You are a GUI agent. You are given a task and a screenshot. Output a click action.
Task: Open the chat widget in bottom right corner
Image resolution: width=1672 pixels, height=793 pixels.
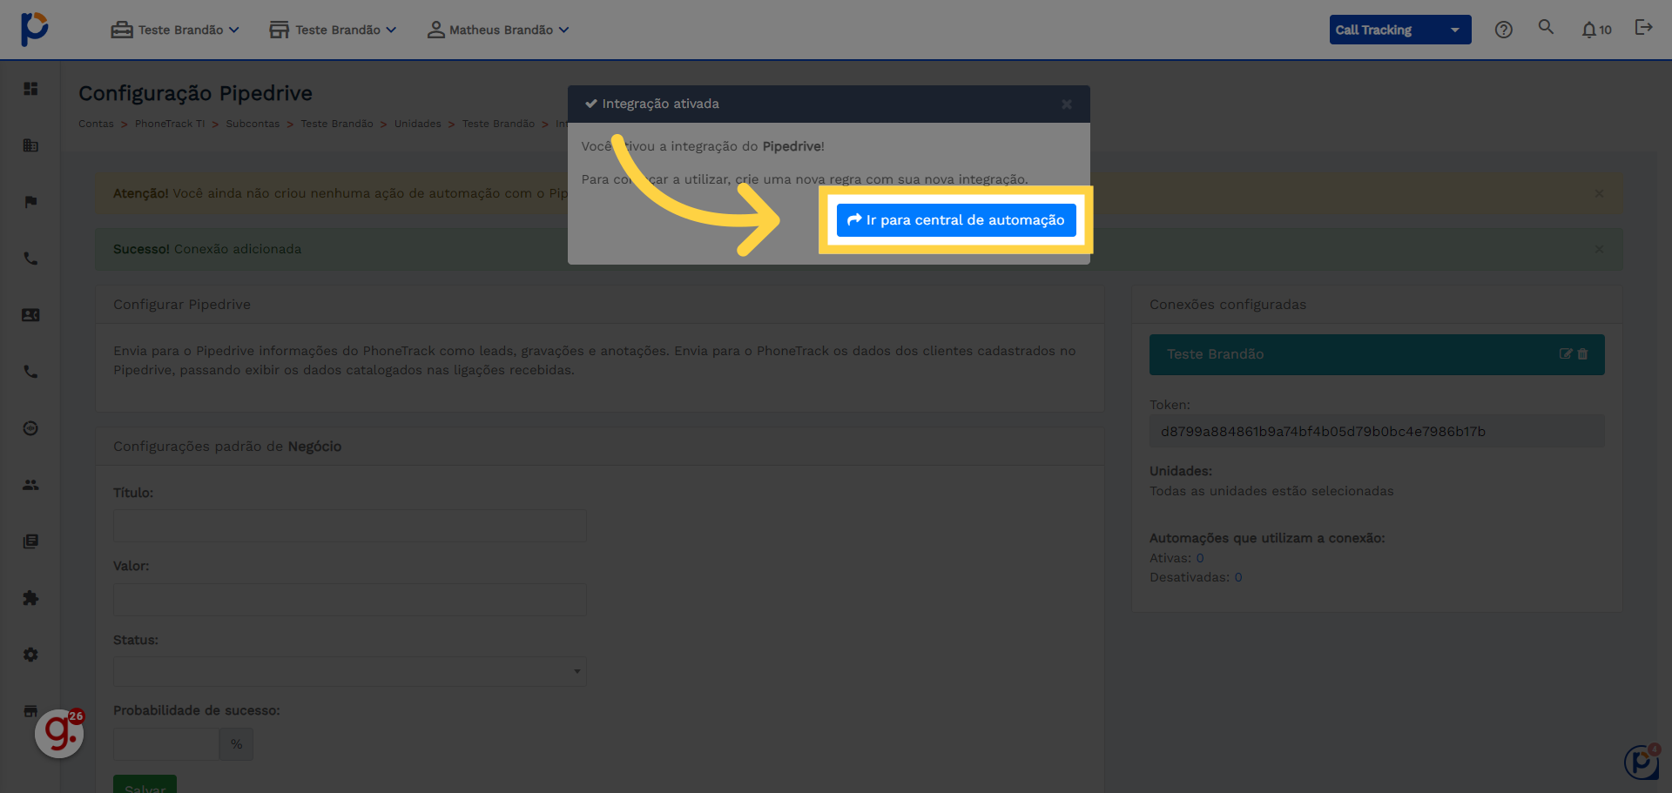1642,763
